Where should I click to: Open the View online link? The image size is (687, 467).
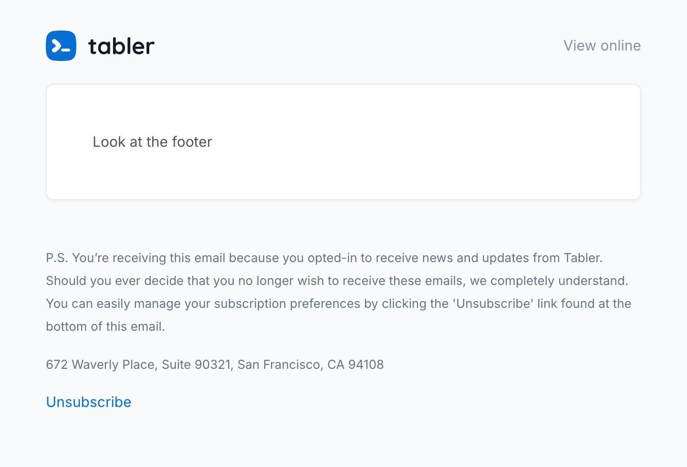click(x=602, y=46)
